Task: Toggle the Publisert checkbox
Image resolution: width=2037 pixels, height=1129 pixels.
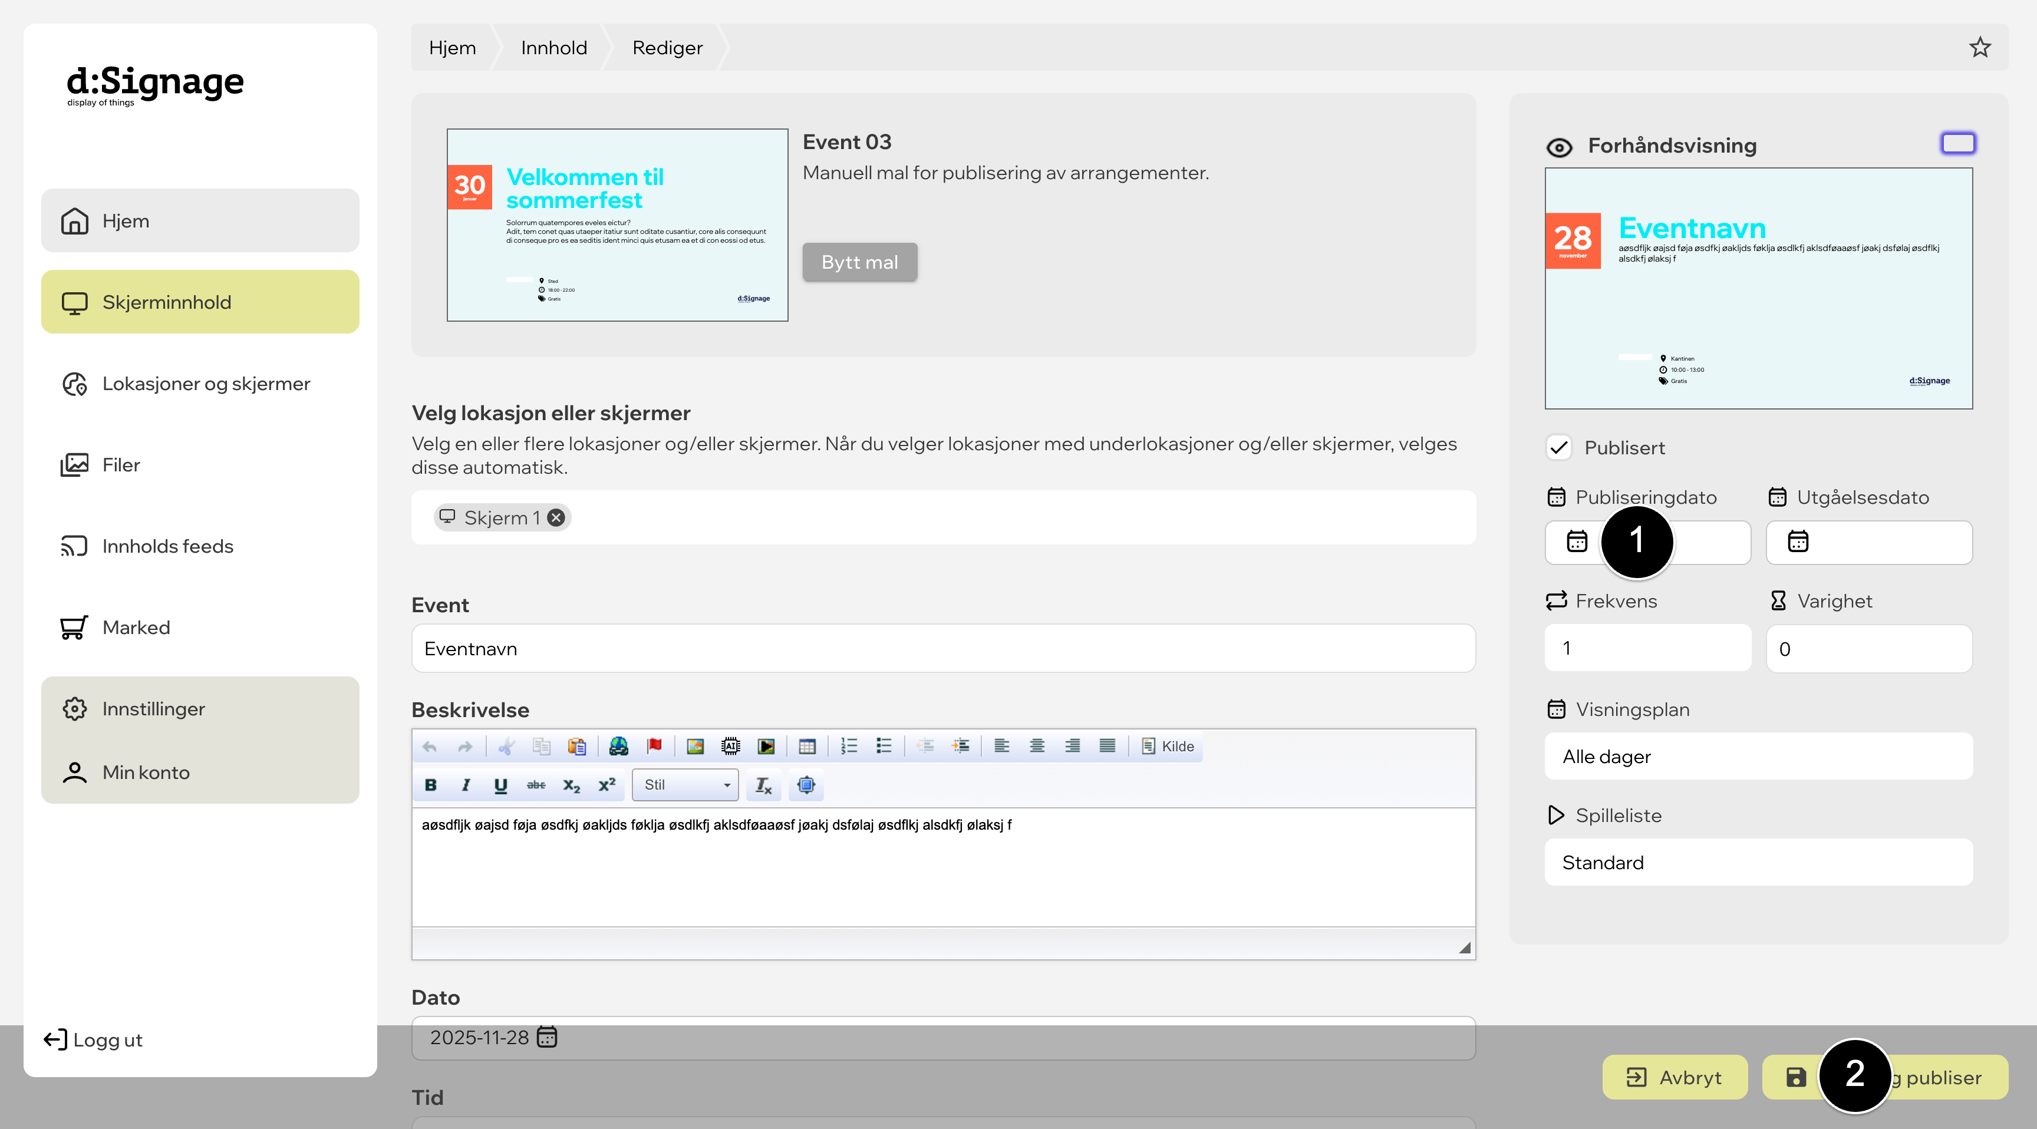Action: 1558,448
